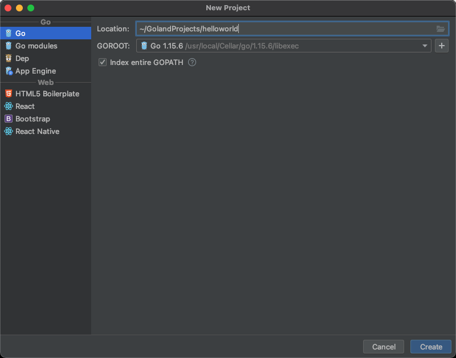Select the Bootstrap template label
This screenshot has width=456, height=358.
(32, 119)
